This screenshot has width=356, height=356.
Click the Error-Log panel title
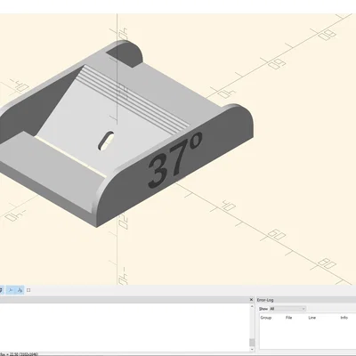265,300
